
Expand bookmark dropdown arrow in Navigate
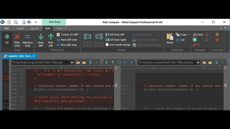pyautogui.click(x=199, y=45)
